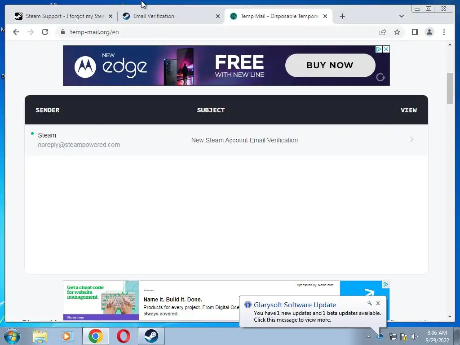Viewport: 460px width, 345px height.
Task: Click the VIEW column header
Action: (409, 111)
